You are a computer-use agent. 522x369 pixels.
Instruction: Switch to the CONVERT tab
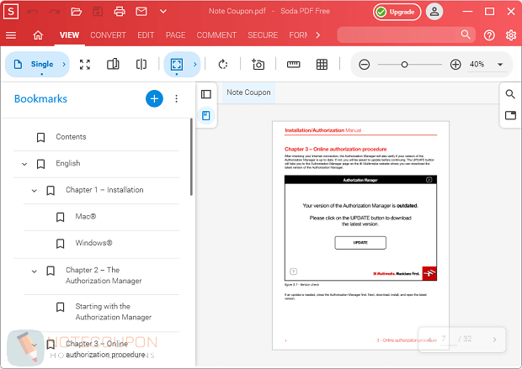click(108, 35)
